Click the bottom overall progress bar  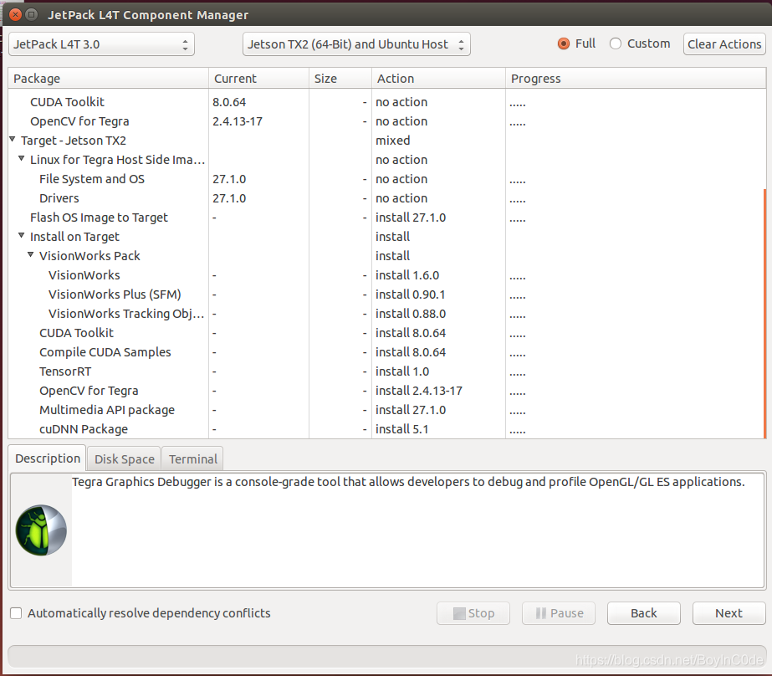click(386, 656)
